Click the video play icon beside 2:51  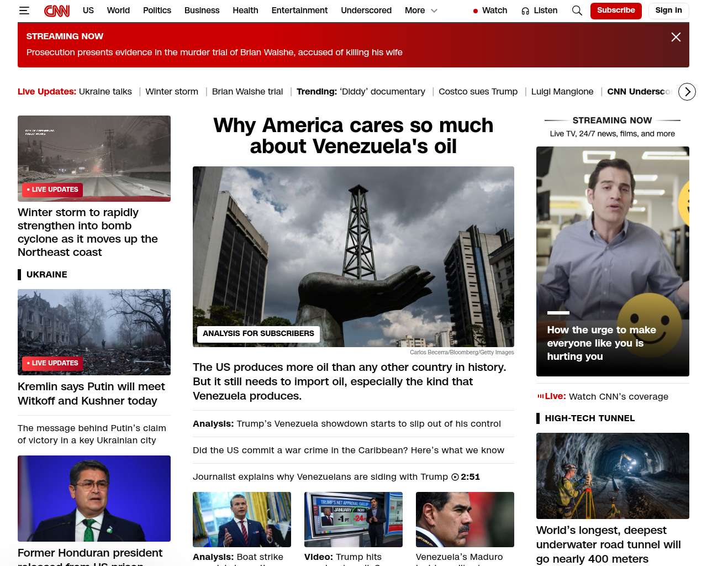[x=455, y=477]
